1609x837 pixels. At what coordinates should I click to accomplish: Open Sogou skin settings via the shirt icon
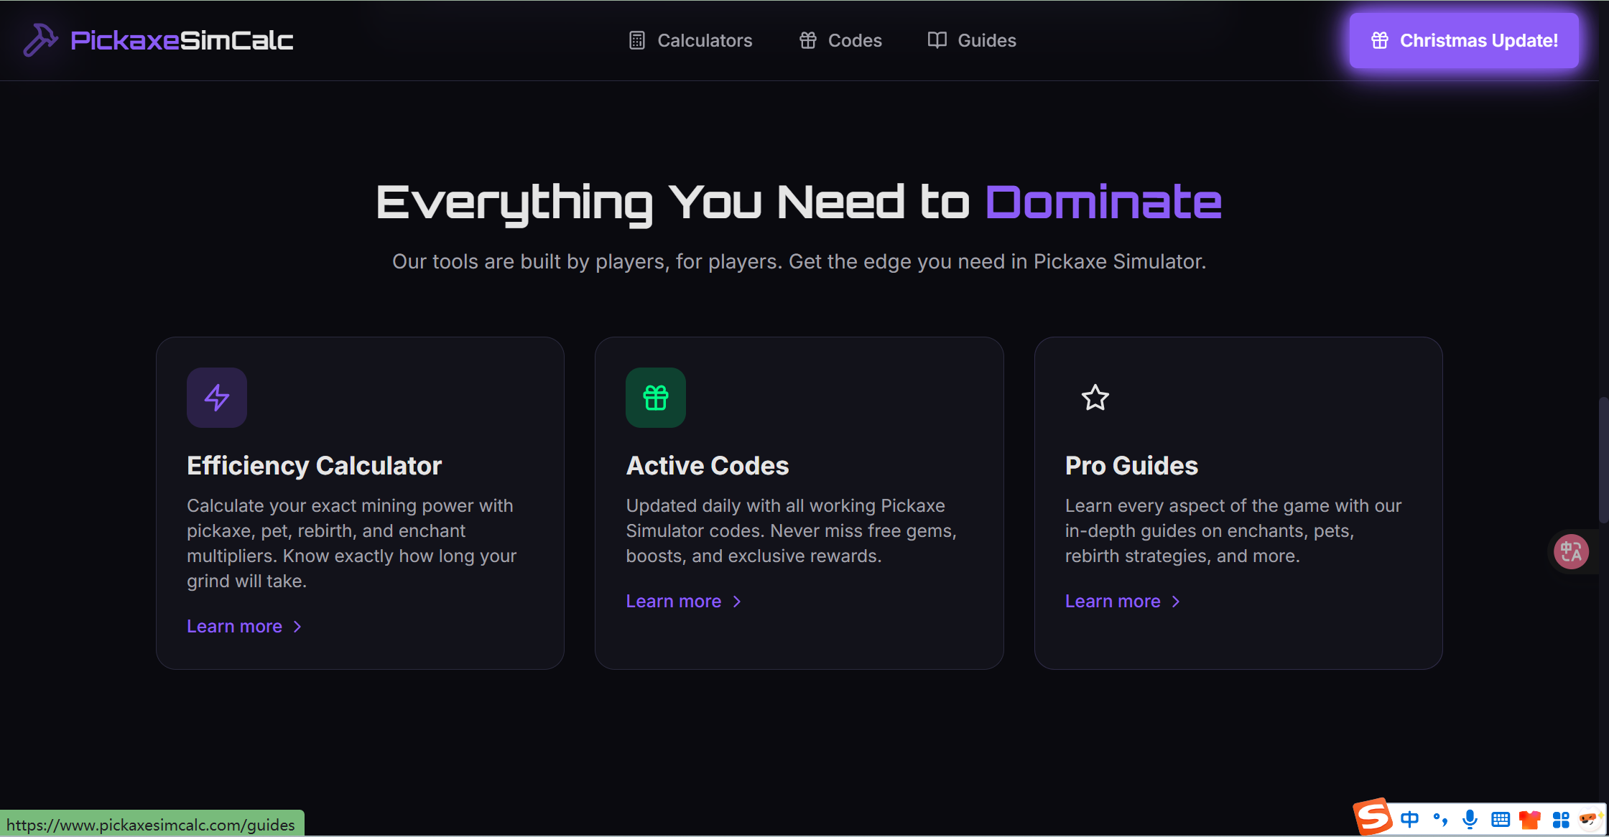[x=1531, y=819]
